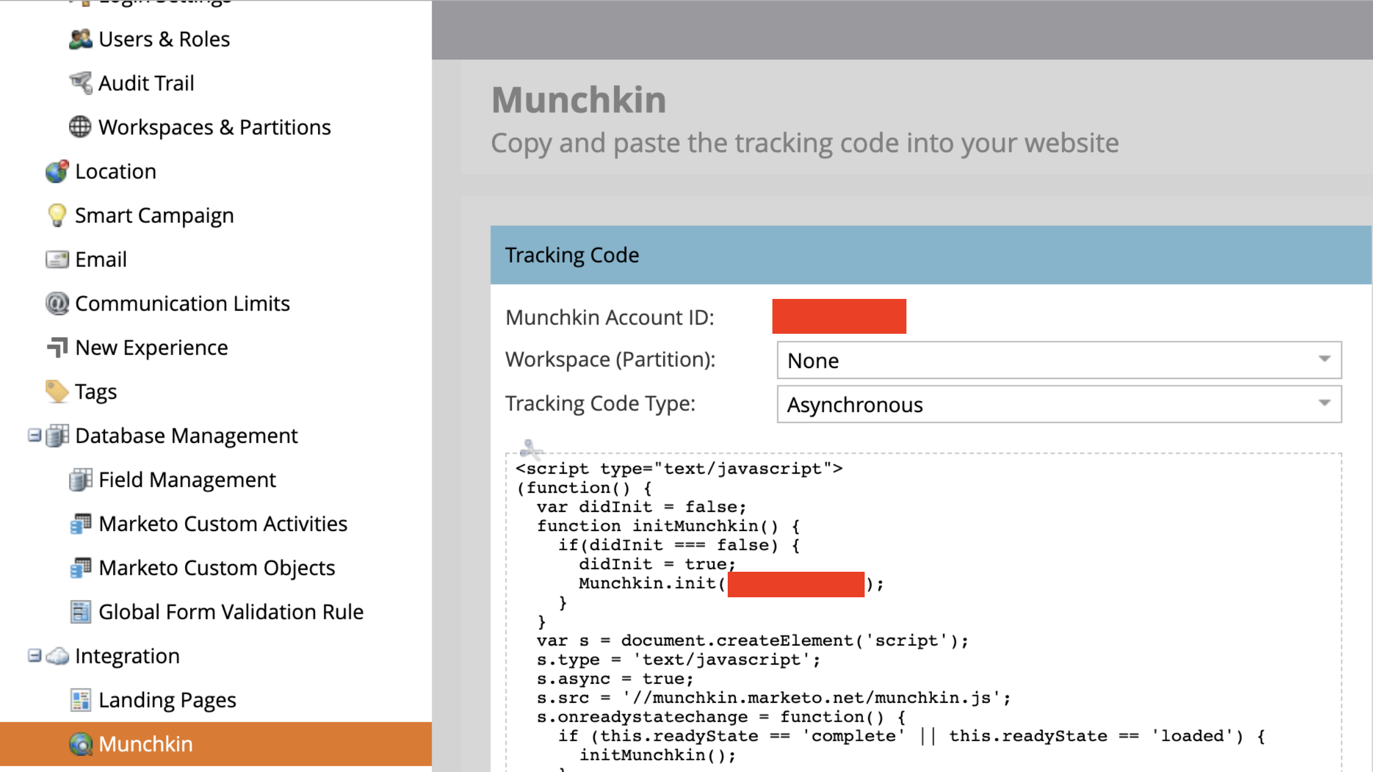Click the Tags label icon
Viewport: 1373px width, 772px height.
coord(57,391)
